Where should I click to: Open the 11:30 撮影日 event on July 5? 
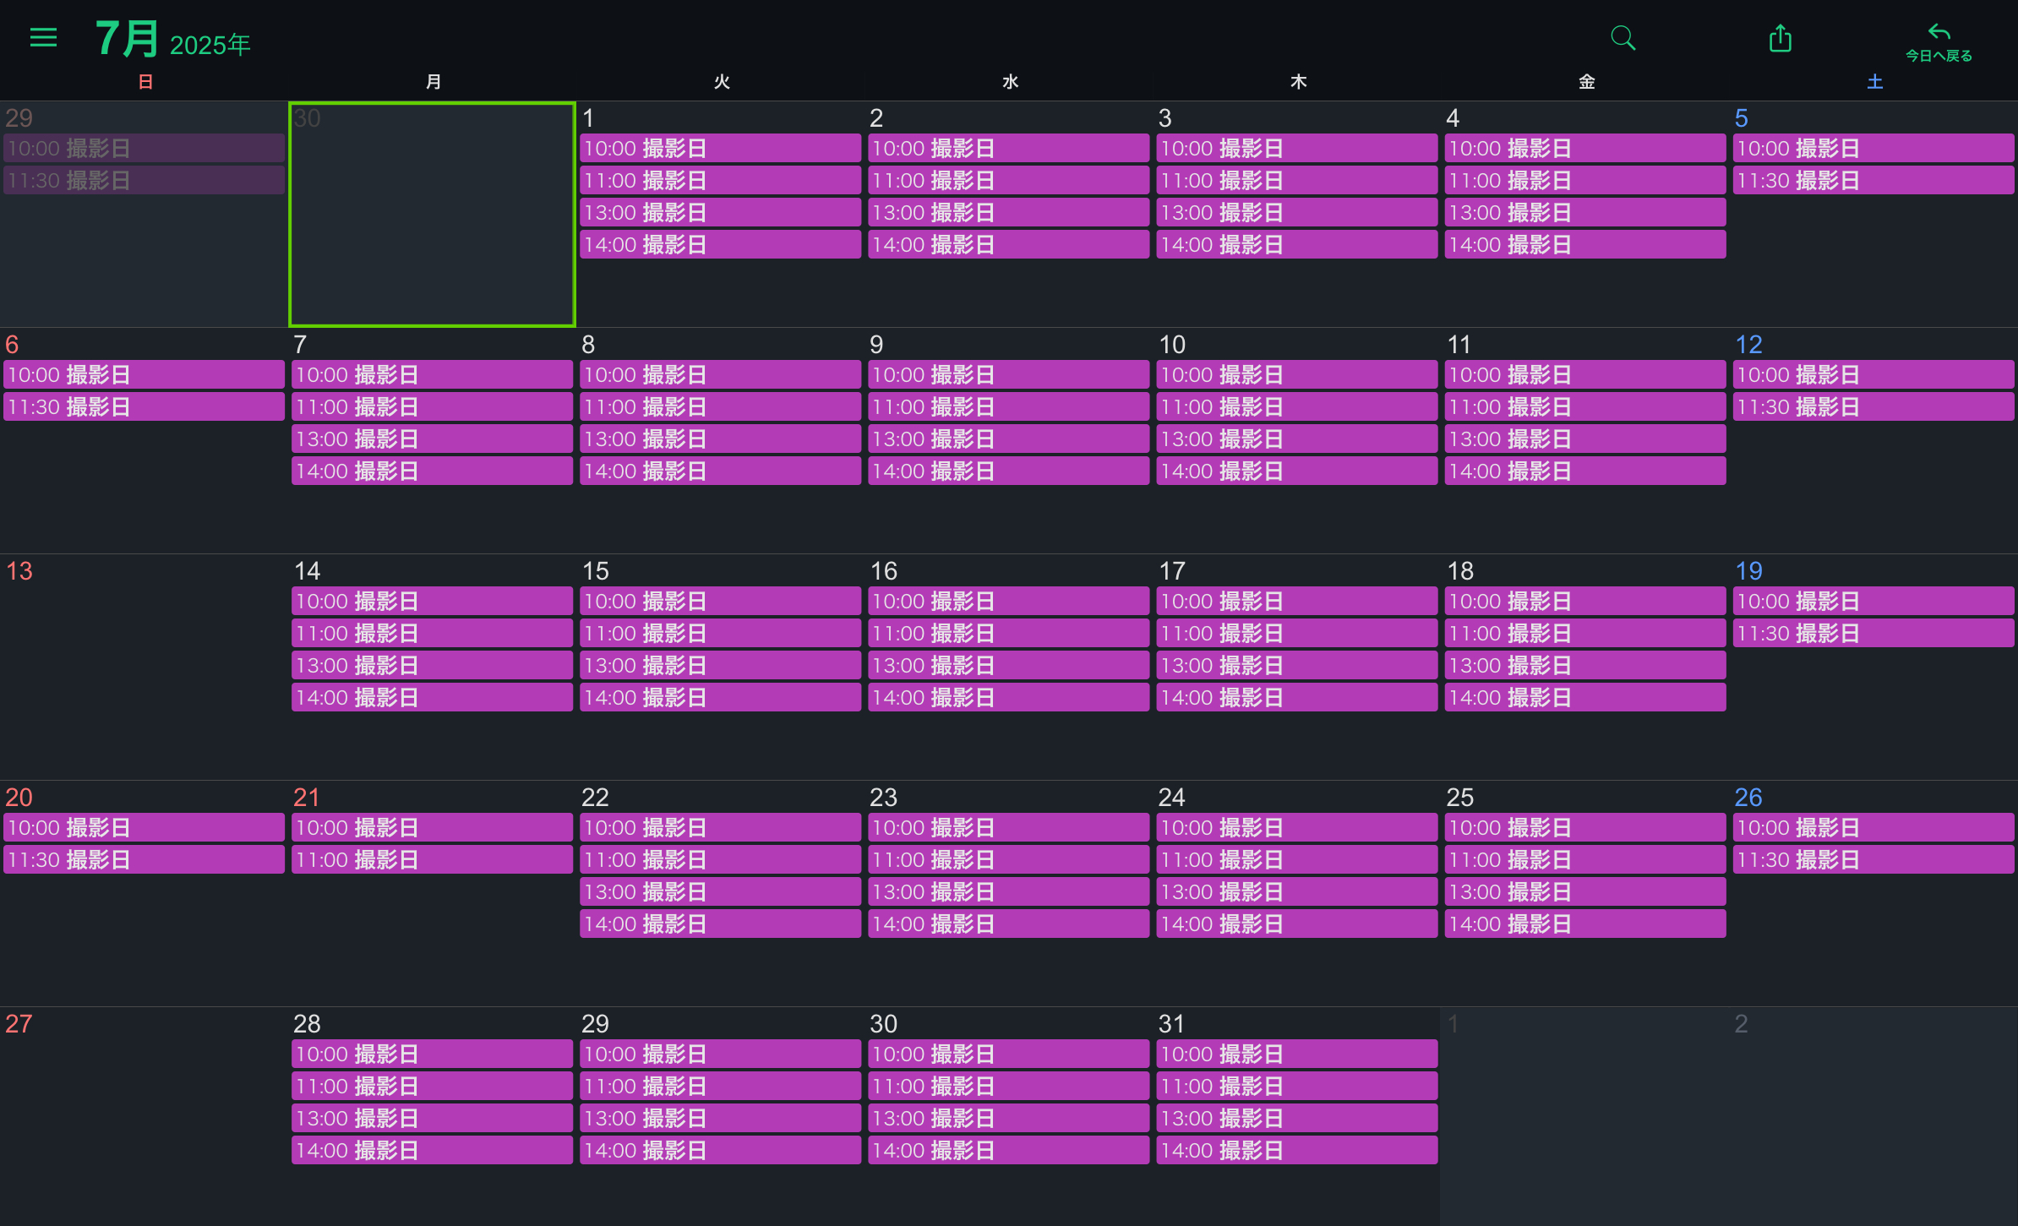(1873, 181)
